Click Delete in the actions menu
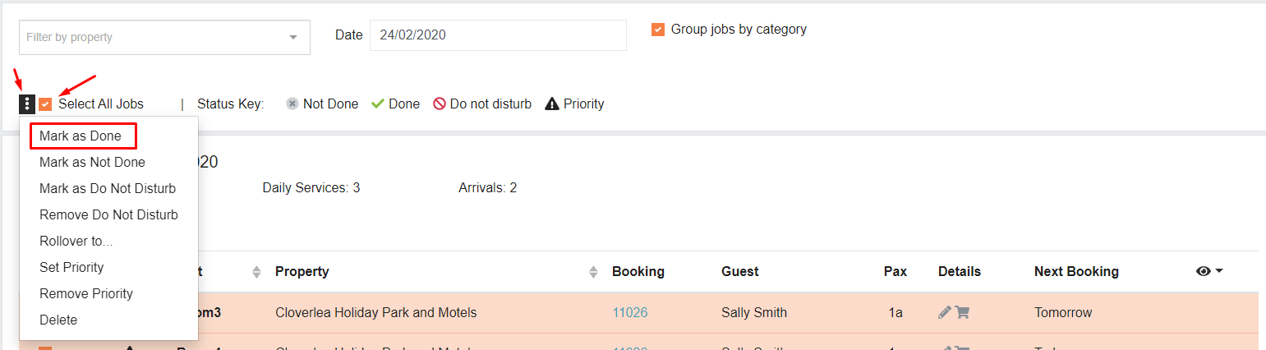Image resolution: width=1266 pixels, height=350 pixels. [58, 320]
